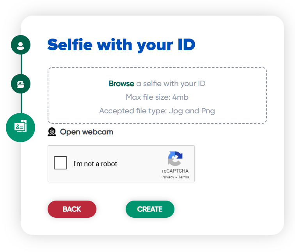This screenshot has height=252, width=295.
Task: Go to the document upload step icon
Action: pos(21,84)
